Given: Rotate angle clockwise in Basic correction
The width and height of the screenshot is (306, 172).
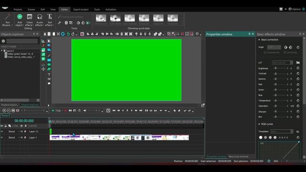Looking at the screenshot, I should pyautogui.click(x=286, y=47).
